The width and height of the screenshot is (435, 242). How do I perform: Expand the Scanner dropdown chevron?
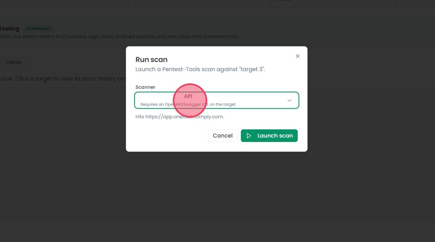click(x=289, y=100)
